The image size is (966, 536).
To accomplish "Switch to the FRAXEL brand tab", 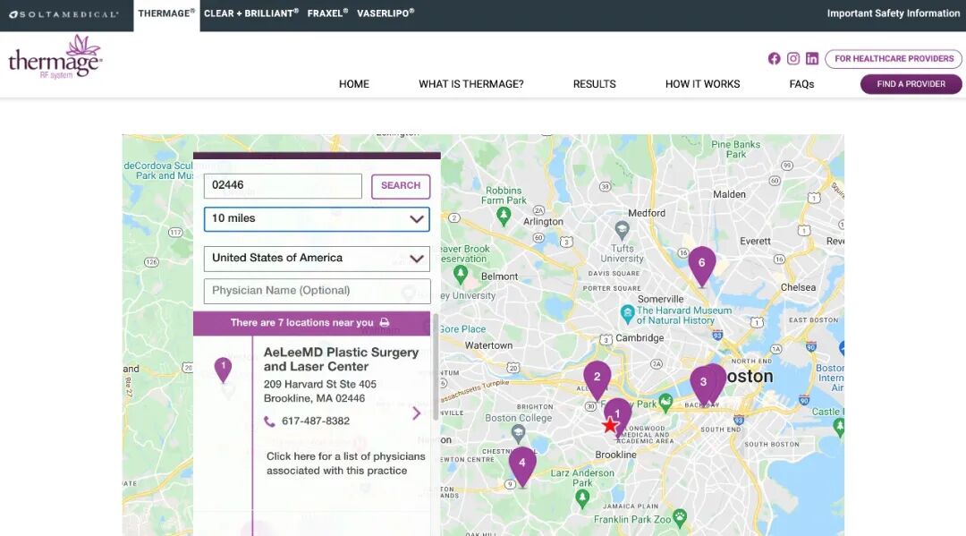I will 327,13.
